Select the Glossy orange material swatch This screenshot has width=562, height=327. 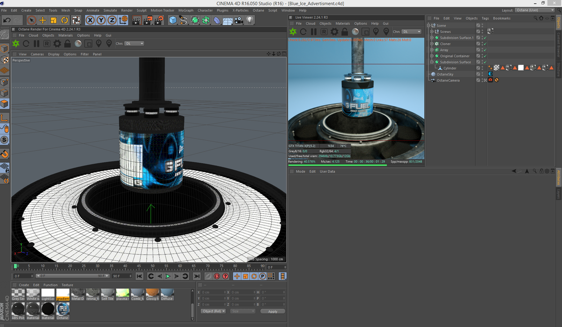152,294
